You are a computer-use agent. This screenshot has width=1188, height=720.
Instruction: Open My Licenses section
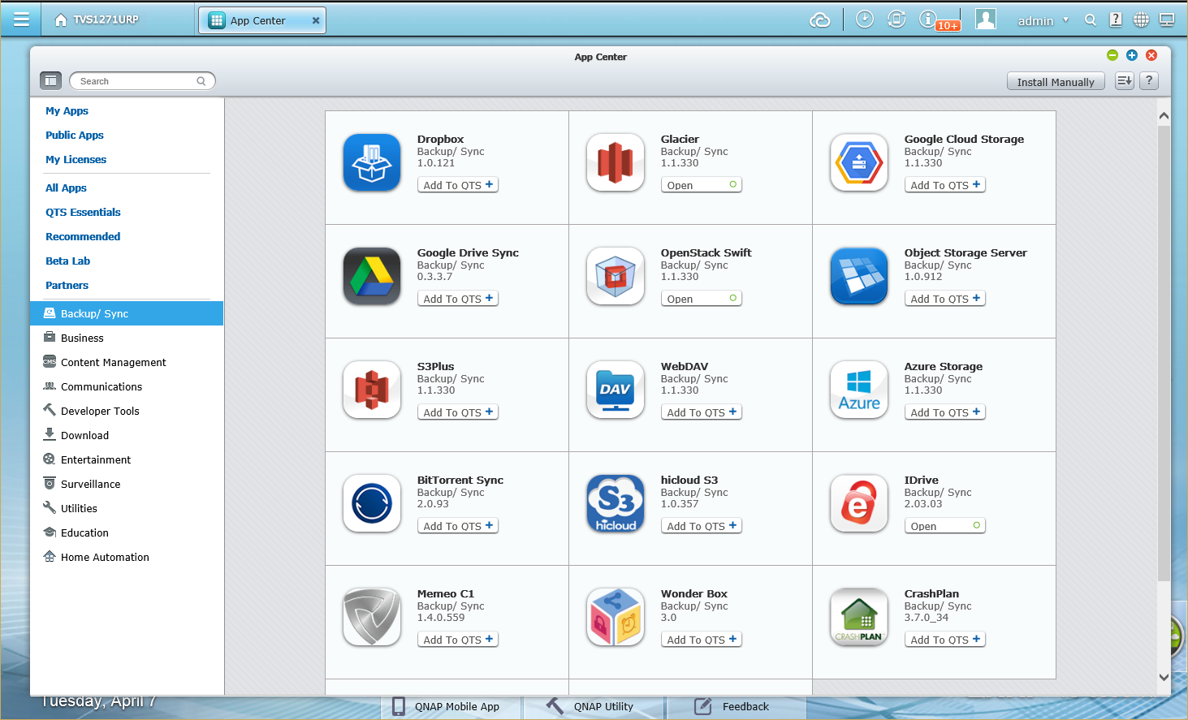pos(76,159)
